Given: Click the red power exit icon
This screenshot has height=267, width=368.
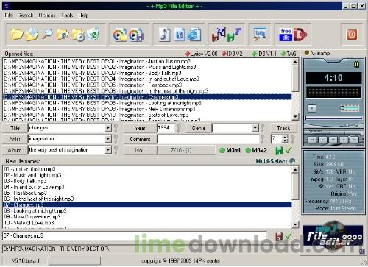Looking at the screenshot, I should click(352, 35).
